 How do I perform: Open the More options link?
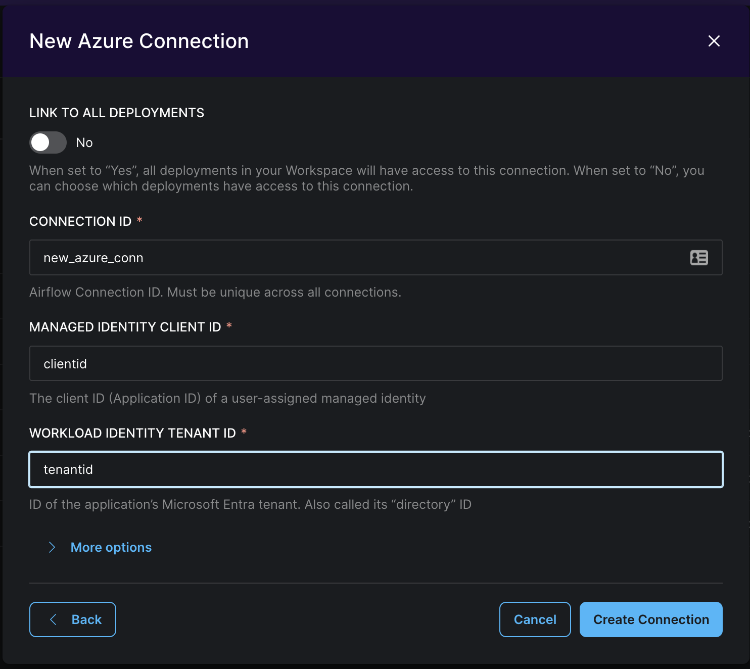coord(111,547)
